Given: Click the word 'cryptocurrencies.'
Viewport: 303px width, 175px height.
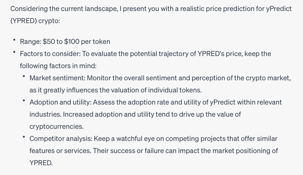Looking at the screenshot, I should [x=56, y=126].
